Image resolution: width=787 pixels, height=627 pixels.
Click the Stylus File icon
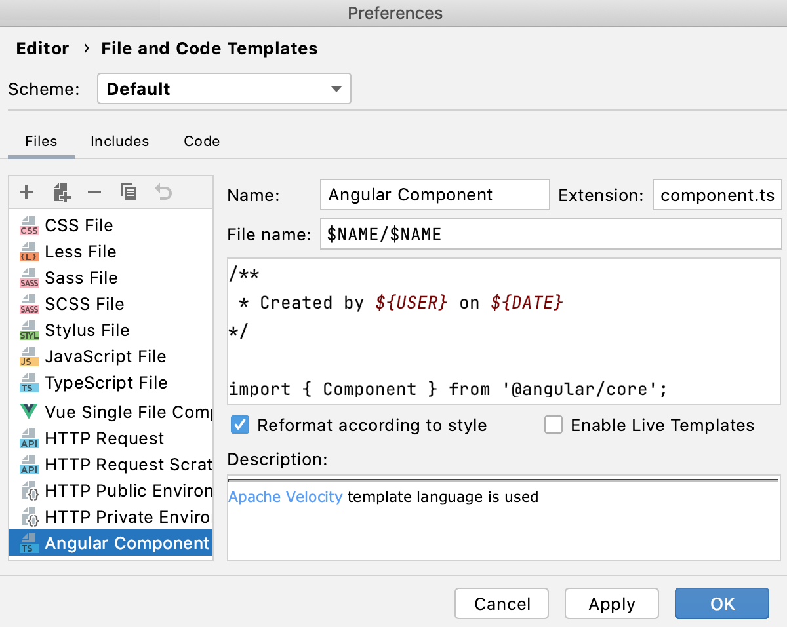point(29,330)
